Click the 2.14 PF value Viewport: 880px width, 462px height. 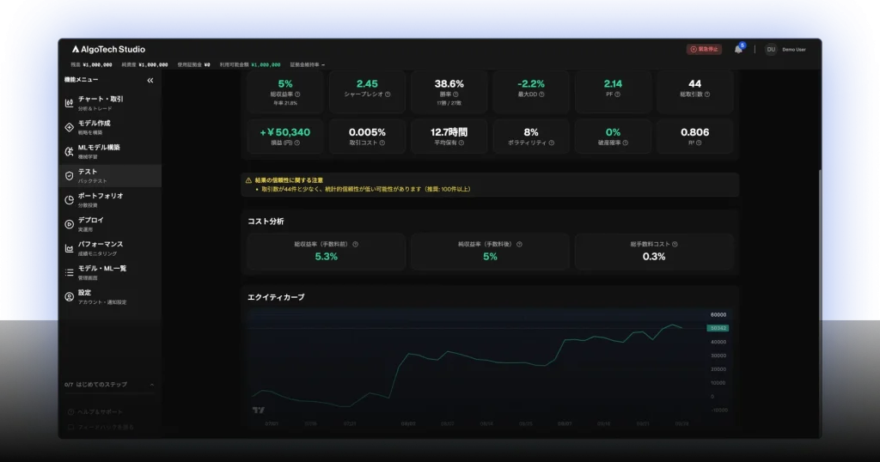pyautogui.click(x=613, y=83)
